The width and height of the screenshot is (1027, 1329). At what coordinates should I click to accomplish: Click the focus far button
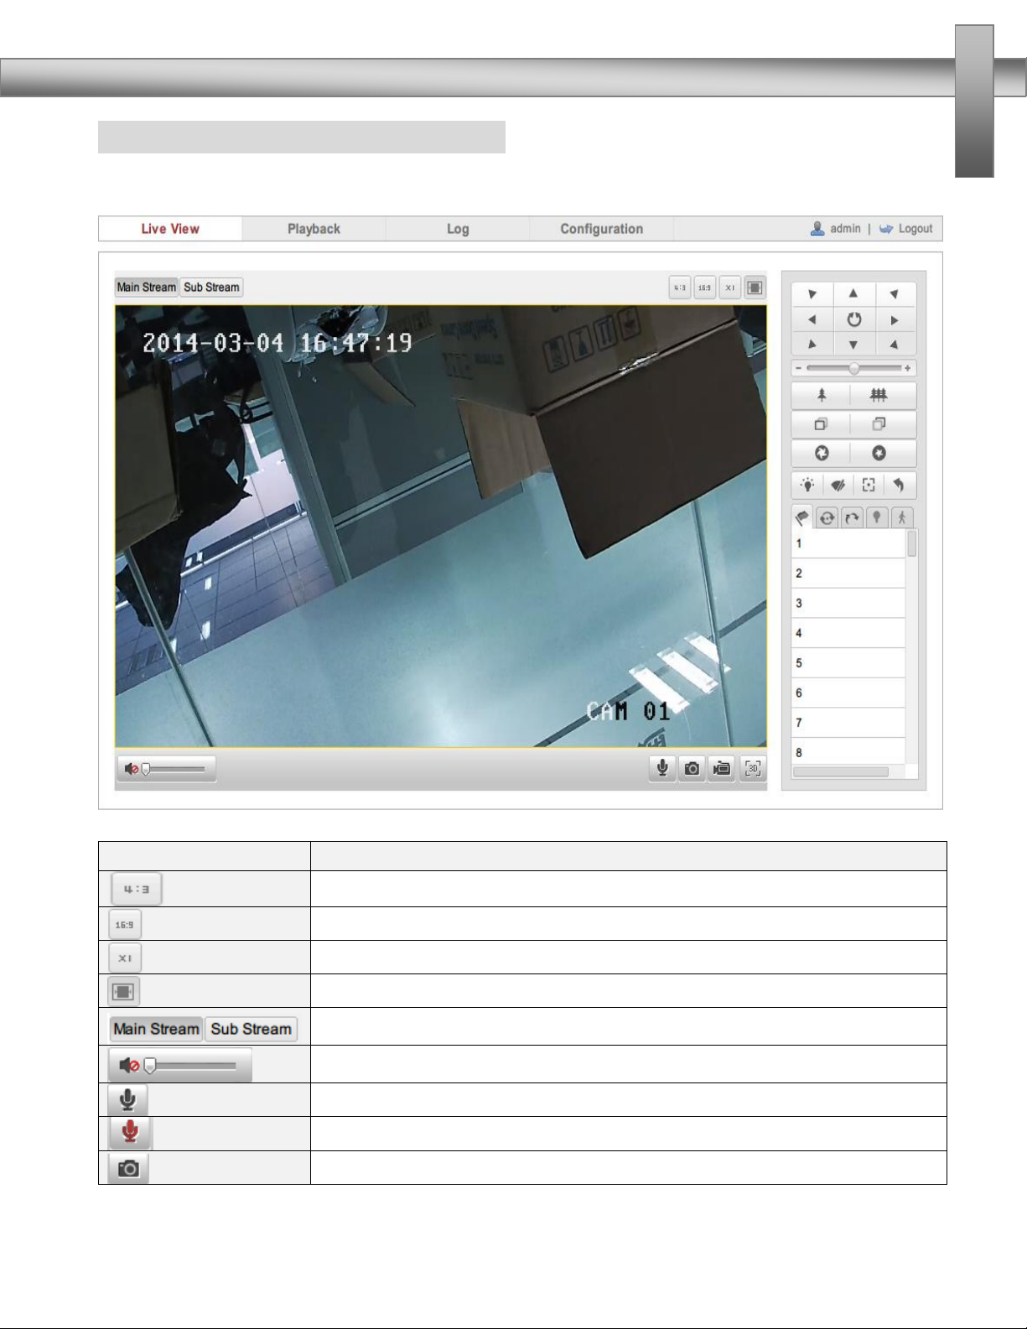tap(879, 424)
